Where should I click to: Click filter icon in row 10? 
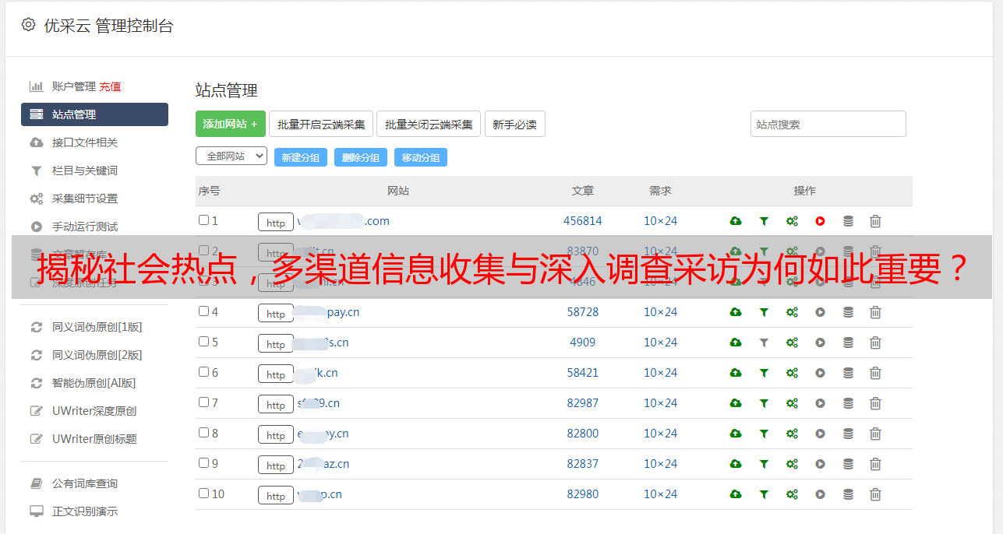pyautogui.click(x=764, y=494)
